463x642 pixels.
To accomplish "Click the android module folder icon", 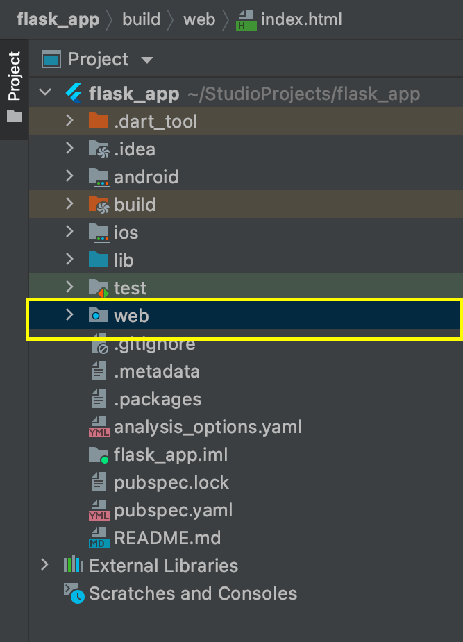I will coord(99,177).
